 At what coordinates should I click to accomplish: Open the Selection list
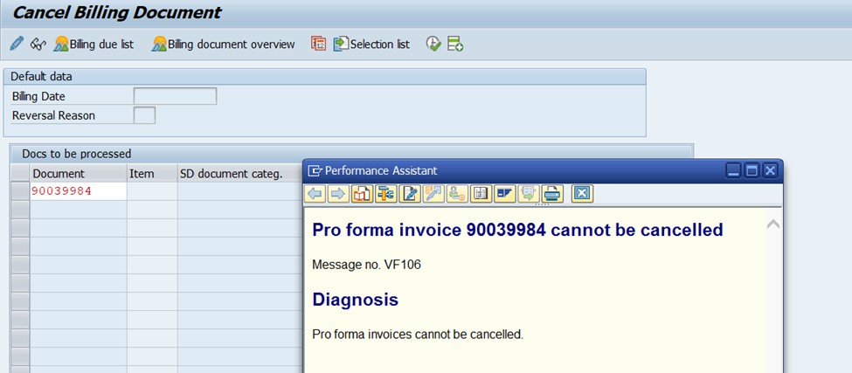pyautogui.click(x=371, y=44)
